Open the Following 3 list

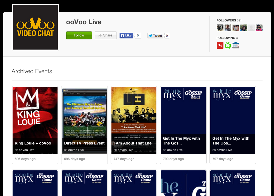pos(227,38)
